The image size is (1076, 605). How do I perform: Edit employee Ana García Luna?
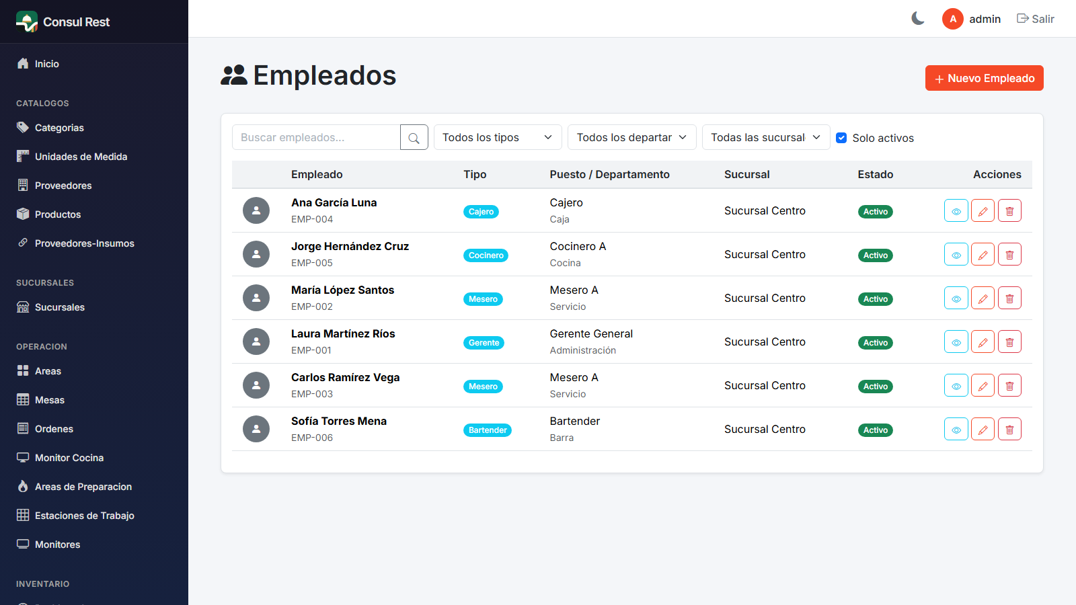point(983,210)
